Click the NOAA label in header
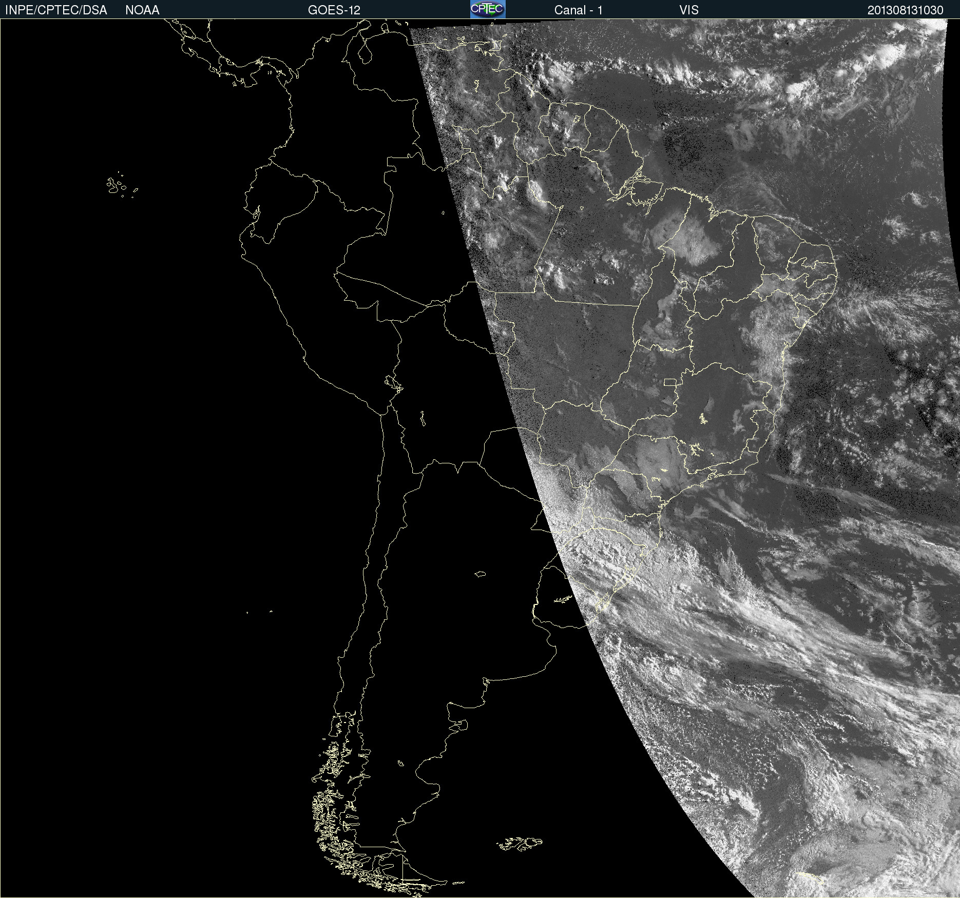Viewport: 960px width, 898px height. coord(142,10)
